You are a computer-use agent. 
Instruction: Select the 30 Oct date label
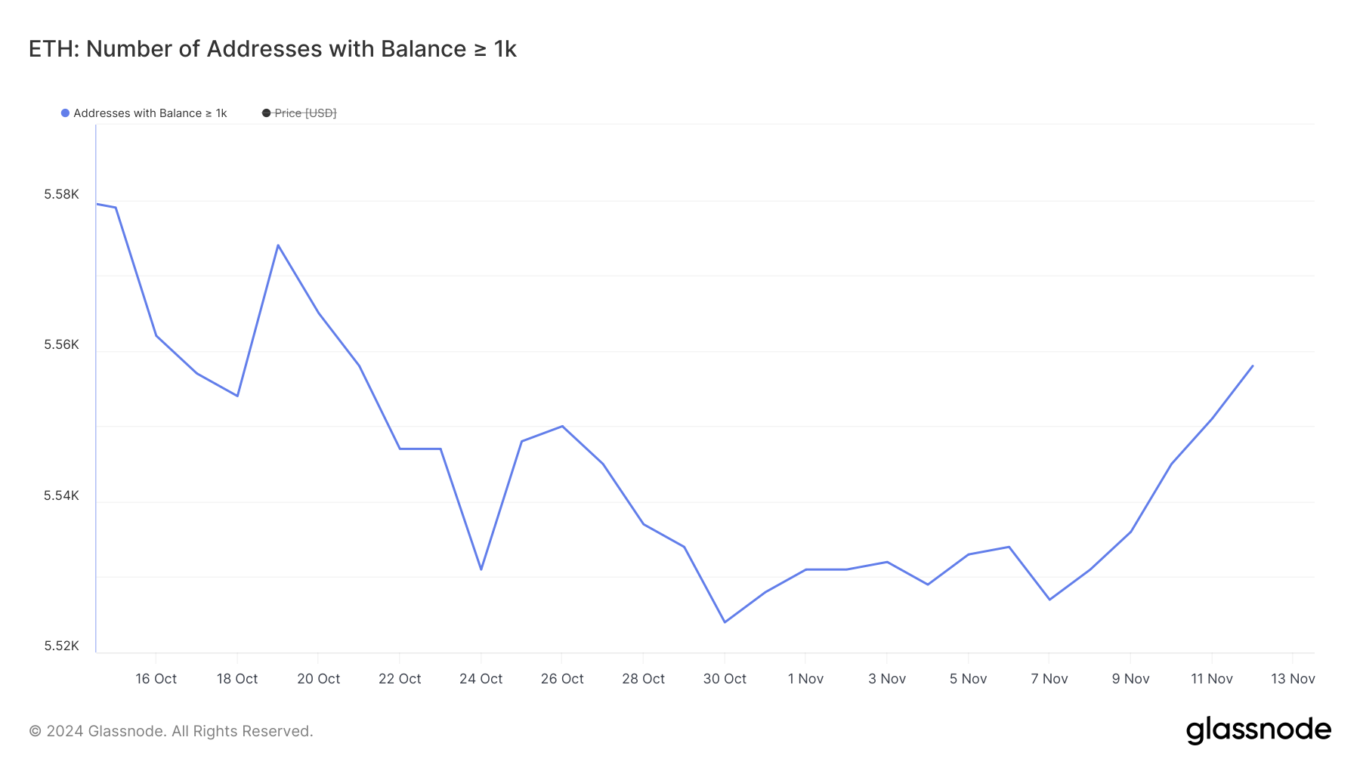pyautogui.click(x=725, y=679)
